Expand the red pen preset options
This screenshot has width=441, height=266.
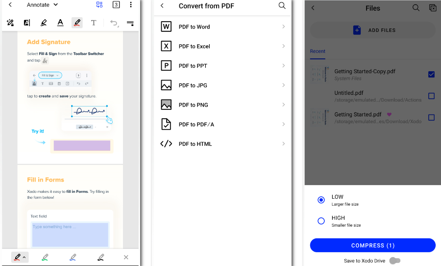coord(24,257)
